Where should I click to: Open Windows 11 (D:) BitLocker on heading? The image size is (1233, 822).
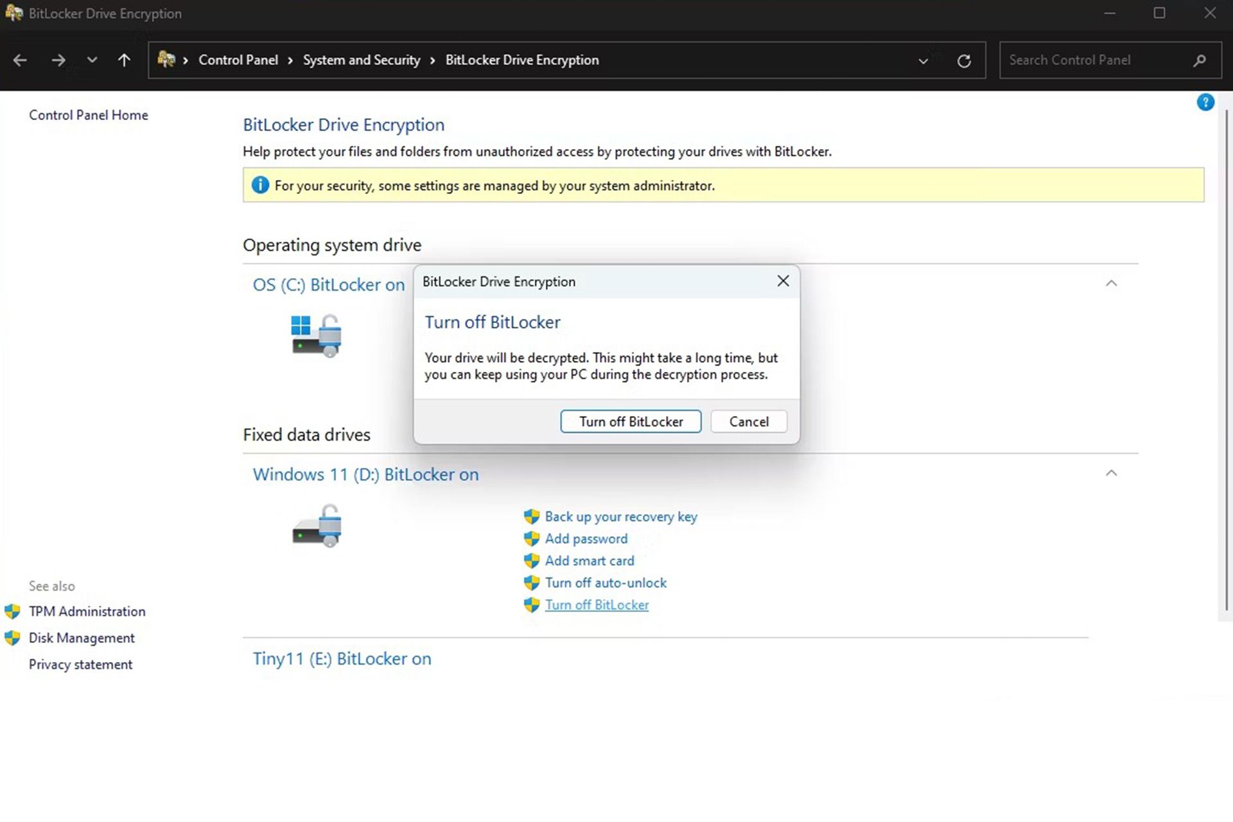[365, 475]
